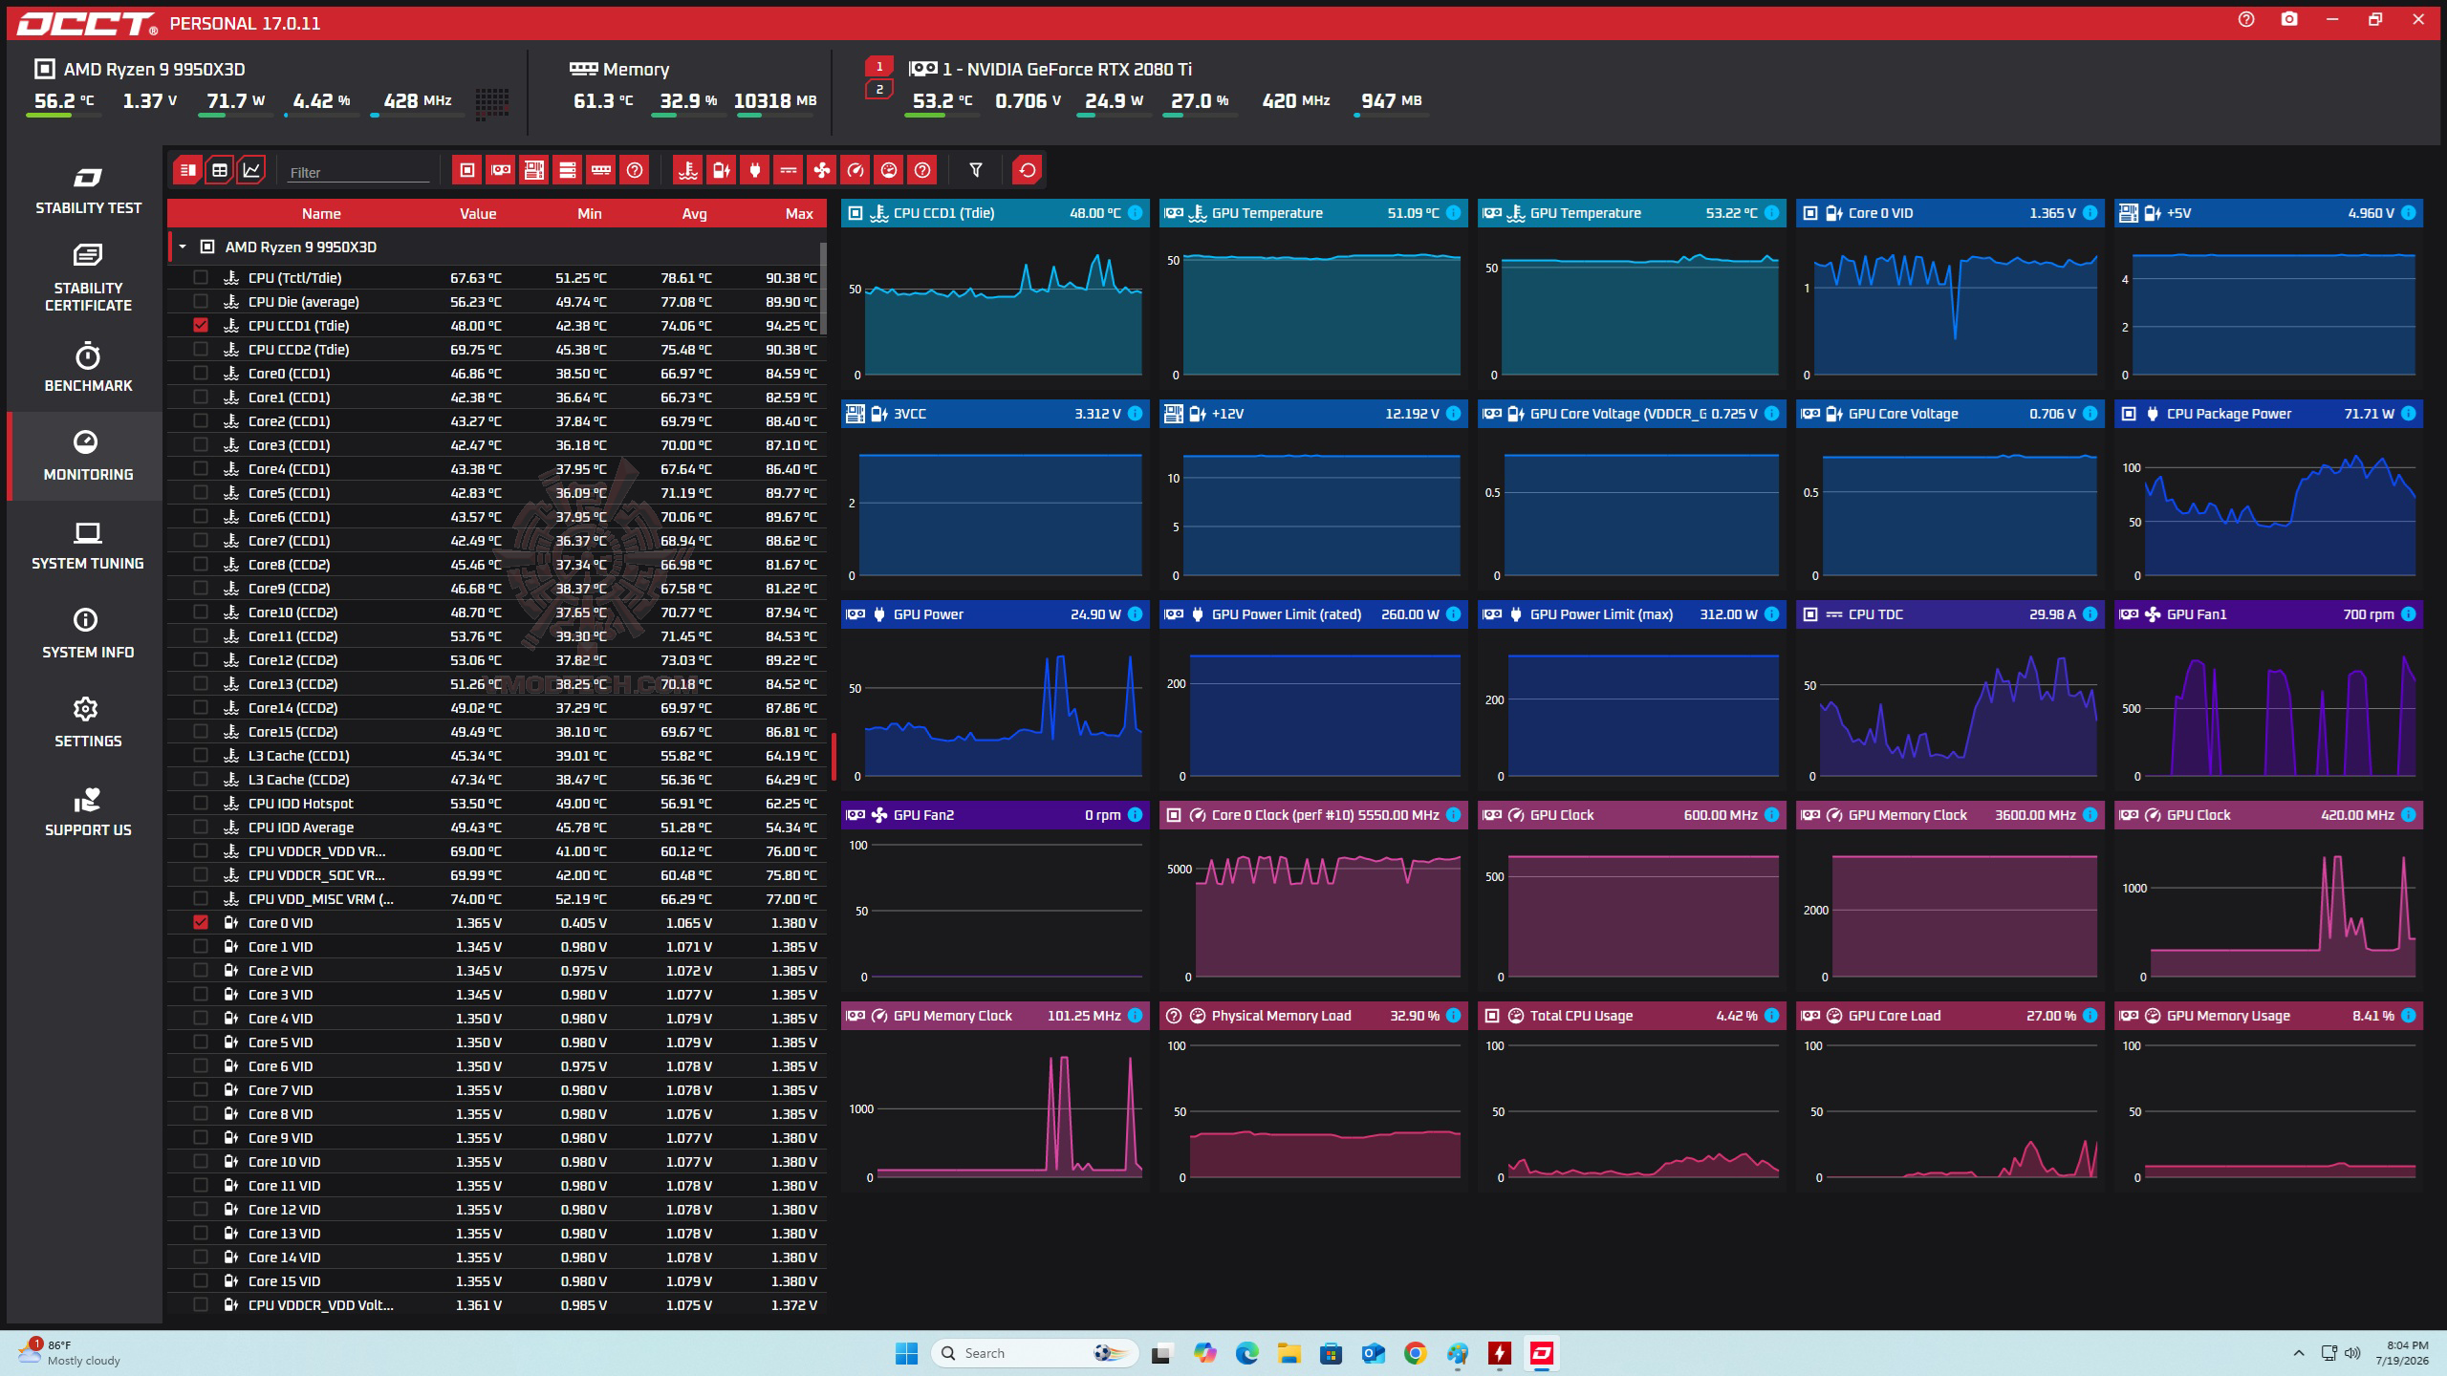
Task: Collapse the AMD Ryzen 9 9950X3D group
Action: pyautogui.click(x=183, y=247)
